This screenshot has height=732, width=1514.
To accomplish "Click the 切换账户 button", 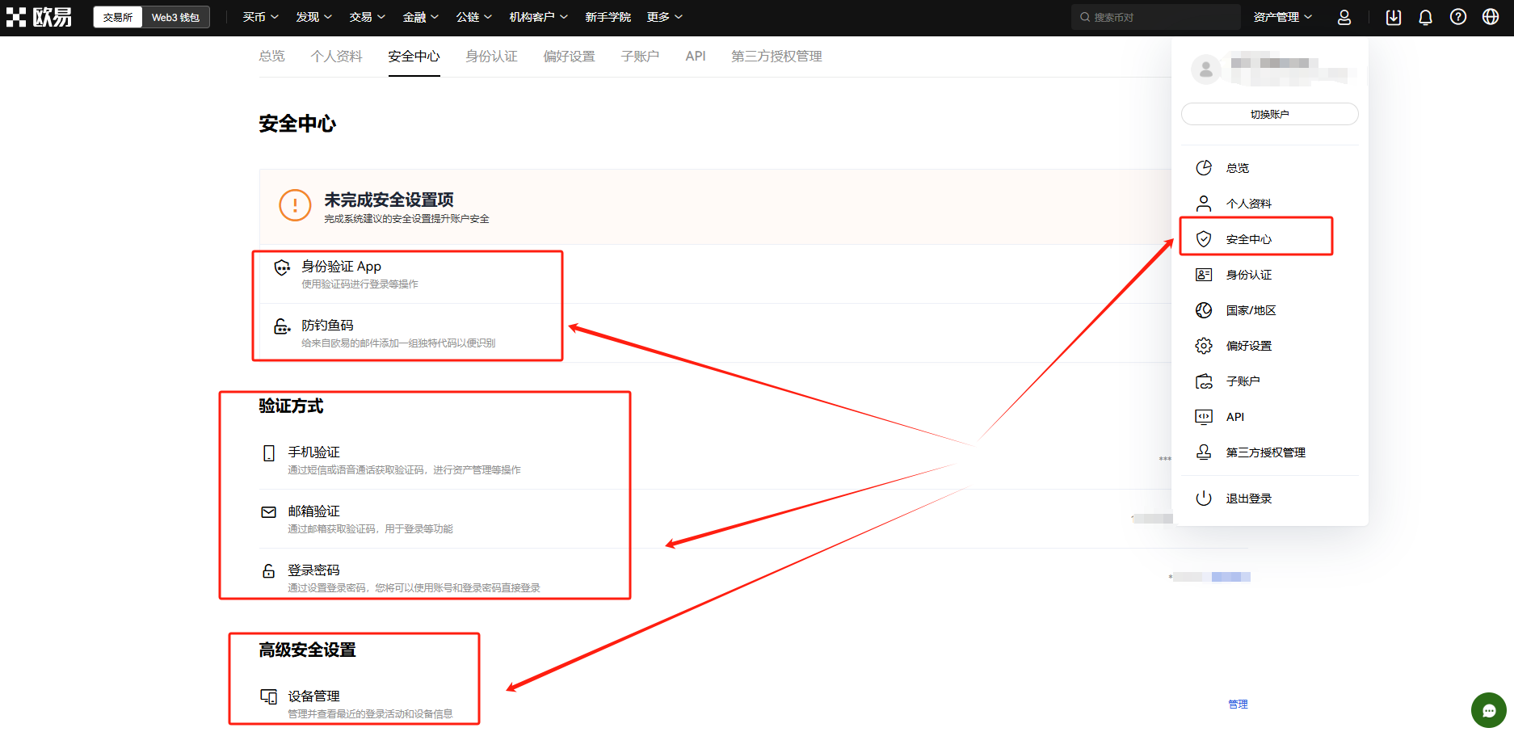I will pos(1268,113).
